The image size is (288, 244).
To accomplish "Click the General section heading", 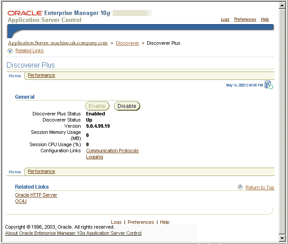I will tap(25, 97).
